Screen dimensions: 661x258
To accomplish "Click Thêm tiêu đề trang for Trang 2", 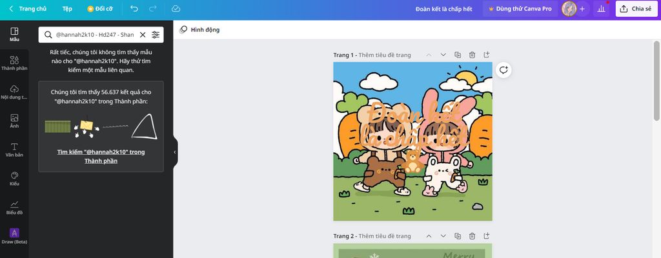I will 385,236.
